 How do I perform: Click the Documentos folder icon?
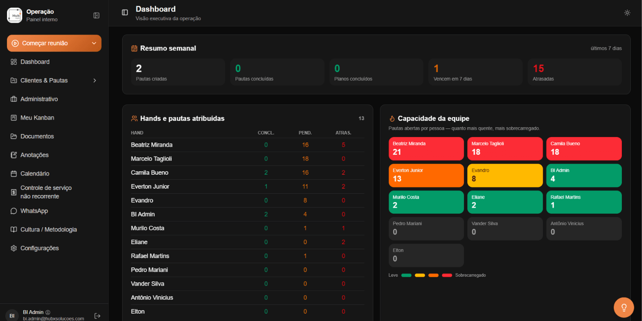tap(14, 136)
